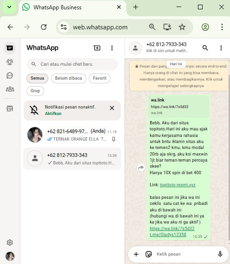
Task: Open the business tools storefront icon
Action: (10, 108)
